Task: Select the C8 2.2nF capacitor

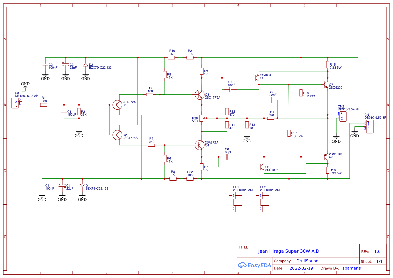Action: pos(271,100)
